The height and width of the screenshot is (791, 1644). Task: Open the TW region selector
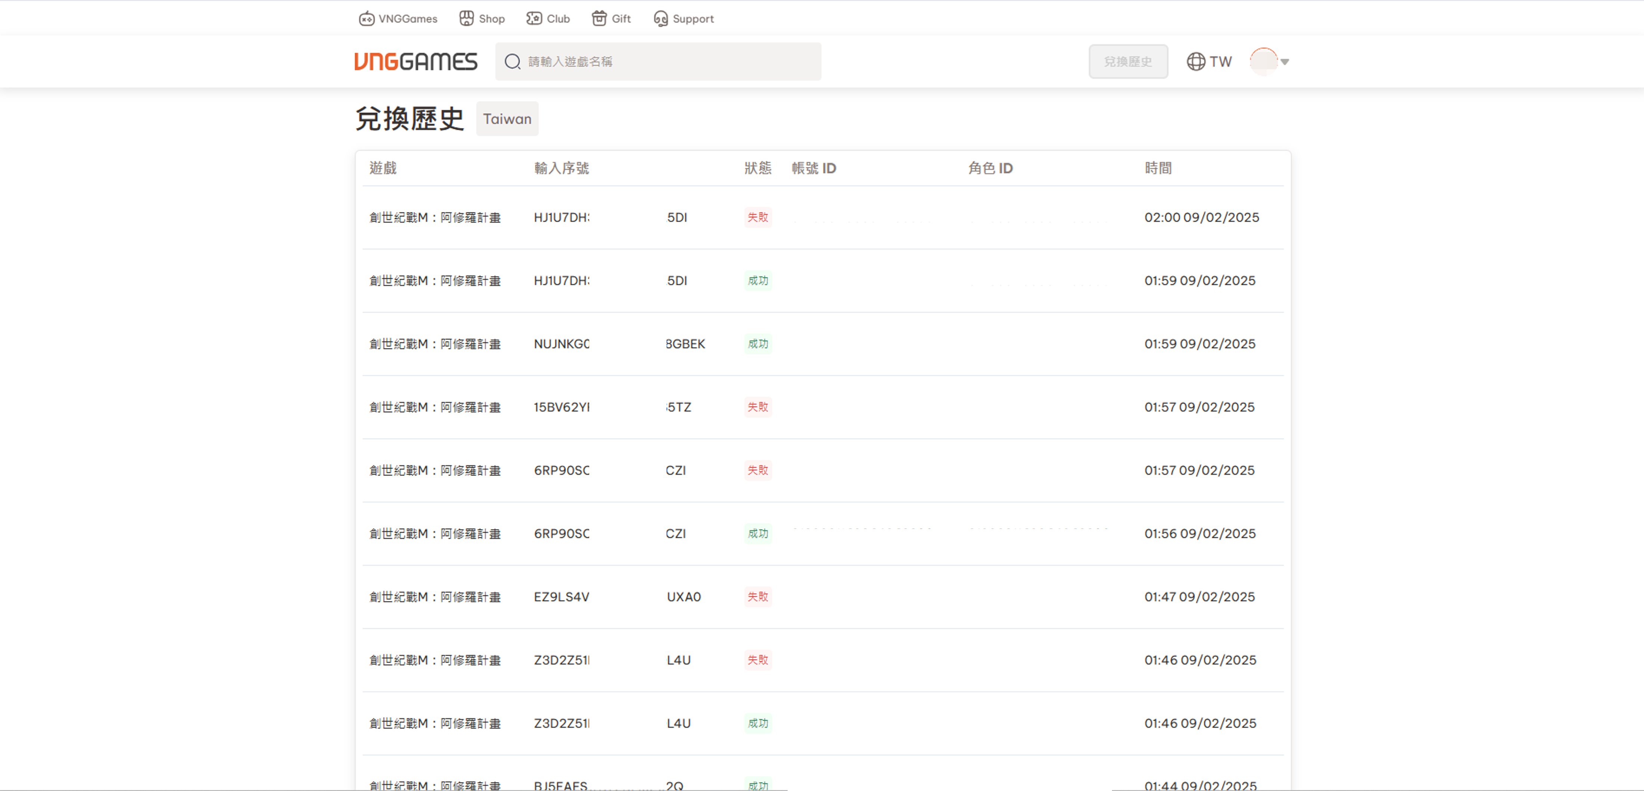click(1220, 62)
